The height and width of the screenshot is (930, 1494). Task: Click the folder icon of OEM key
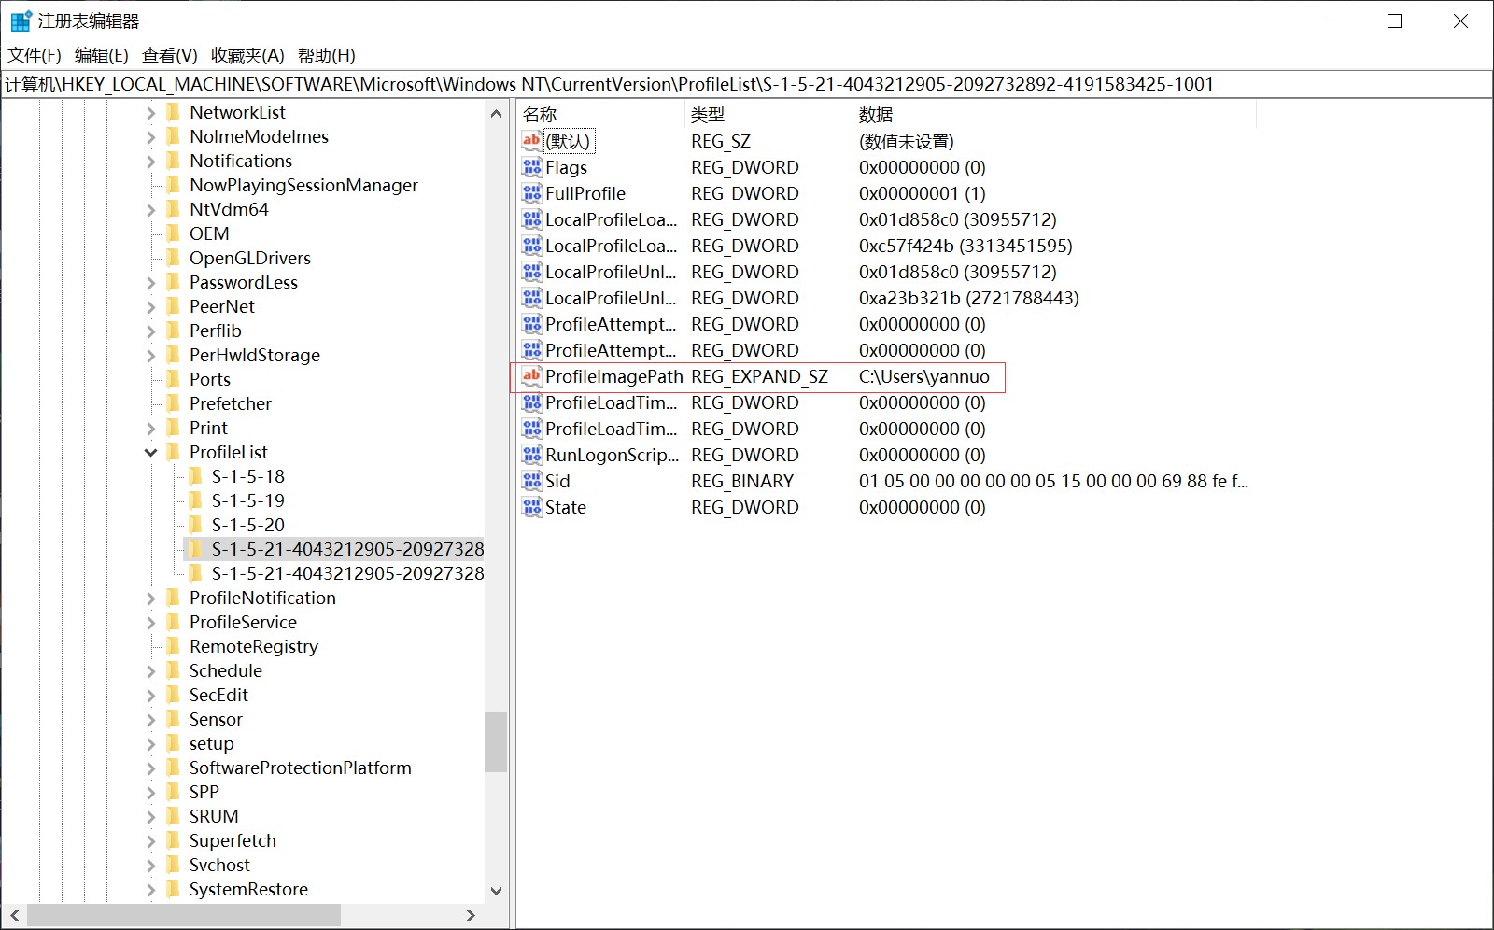(x=173, y=233)
